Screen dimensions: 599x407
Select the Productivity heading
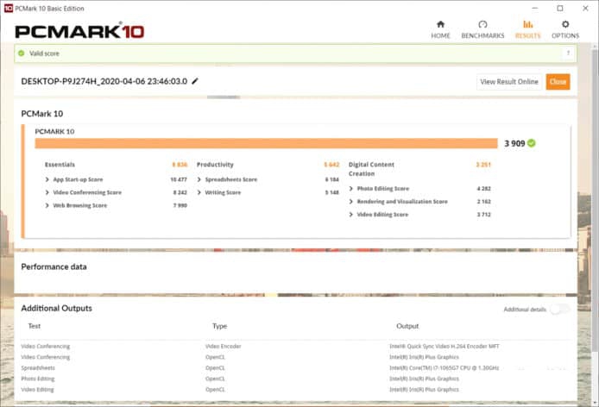[215, 165]
